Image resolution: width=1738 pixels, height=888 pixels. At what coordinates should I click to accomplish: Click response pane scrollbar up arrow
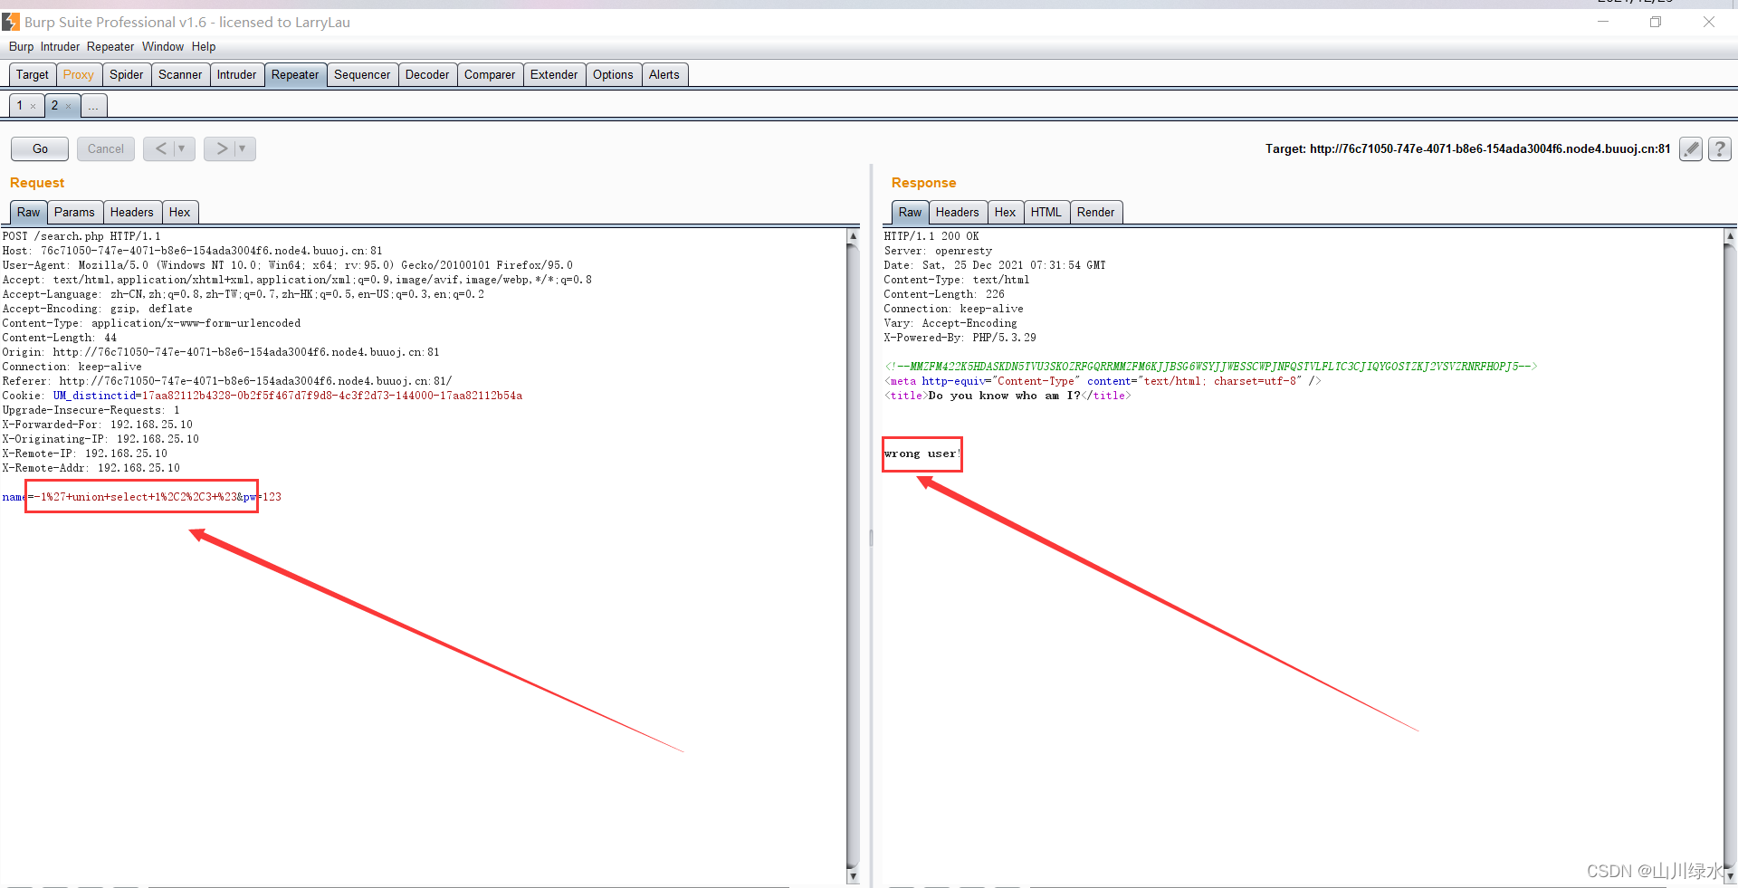pos(1730,235)
